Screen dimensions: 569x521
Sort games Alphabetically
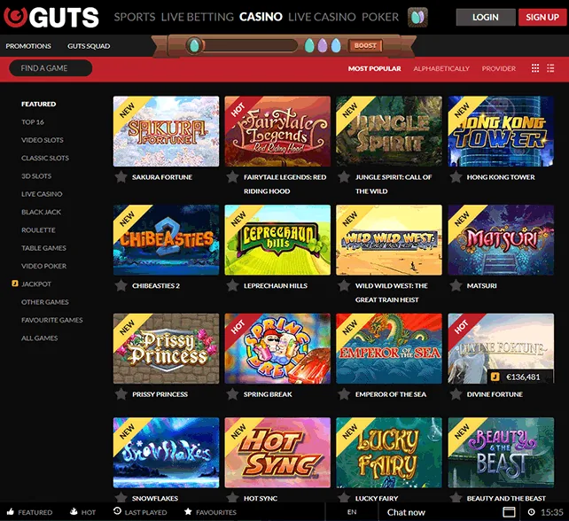[x=440, y=69]
